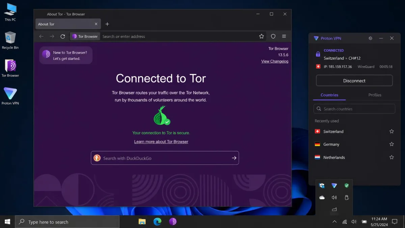Click the Tor Browser taskbar icon
405x228 pixels.
pos(172,222)
